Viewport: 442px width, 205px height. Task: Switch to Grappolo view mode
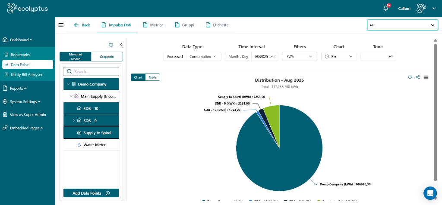[x=107, y=56]
